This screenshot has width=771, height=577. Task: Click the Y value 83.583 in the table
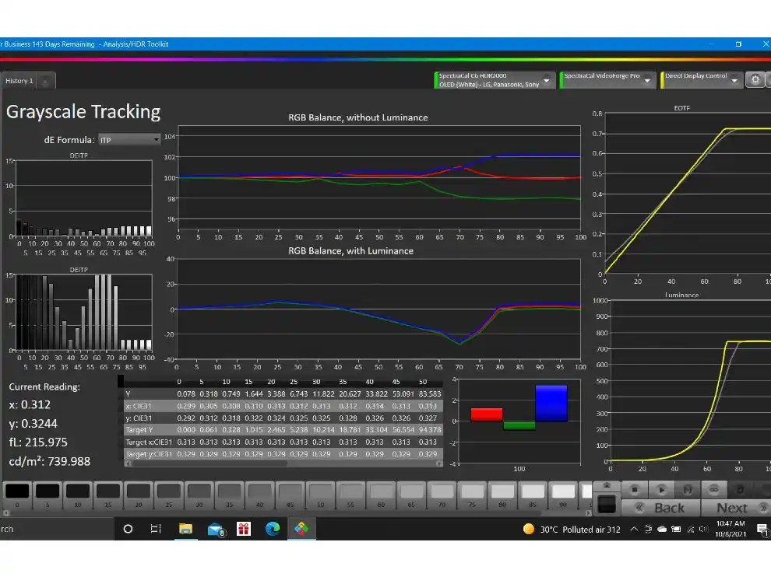click(x=430, y=393)
